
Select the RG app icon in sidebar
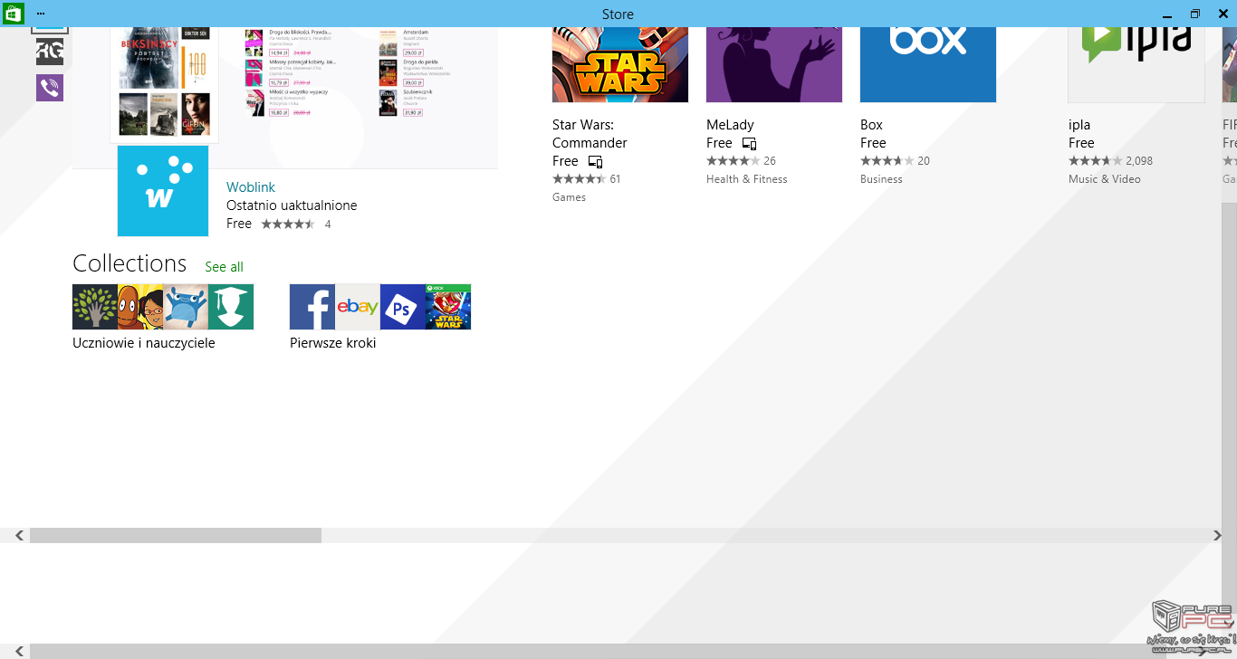pos(50,52)
